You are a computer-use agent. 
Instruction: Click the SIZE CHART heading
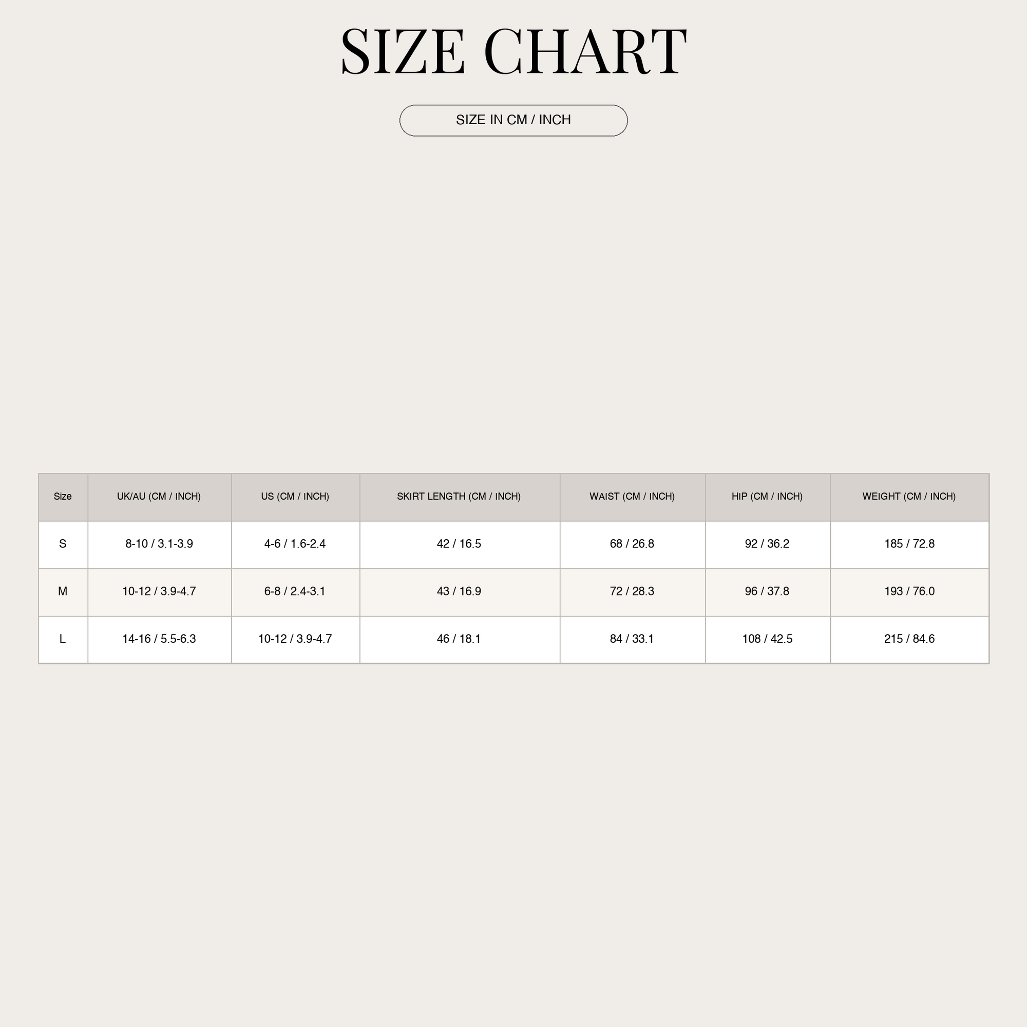click(513, 51)
